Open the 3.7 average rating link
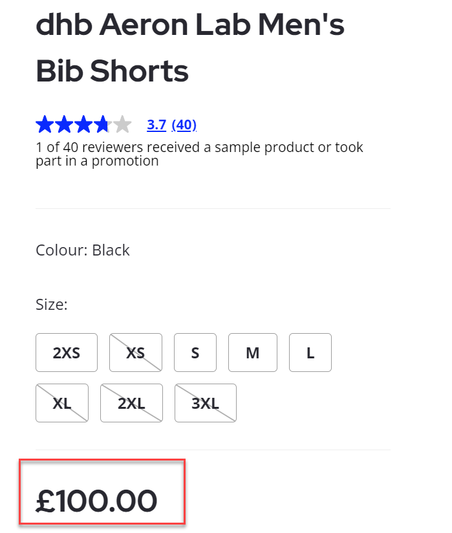The image size is (452, 533). pos(156,125)
